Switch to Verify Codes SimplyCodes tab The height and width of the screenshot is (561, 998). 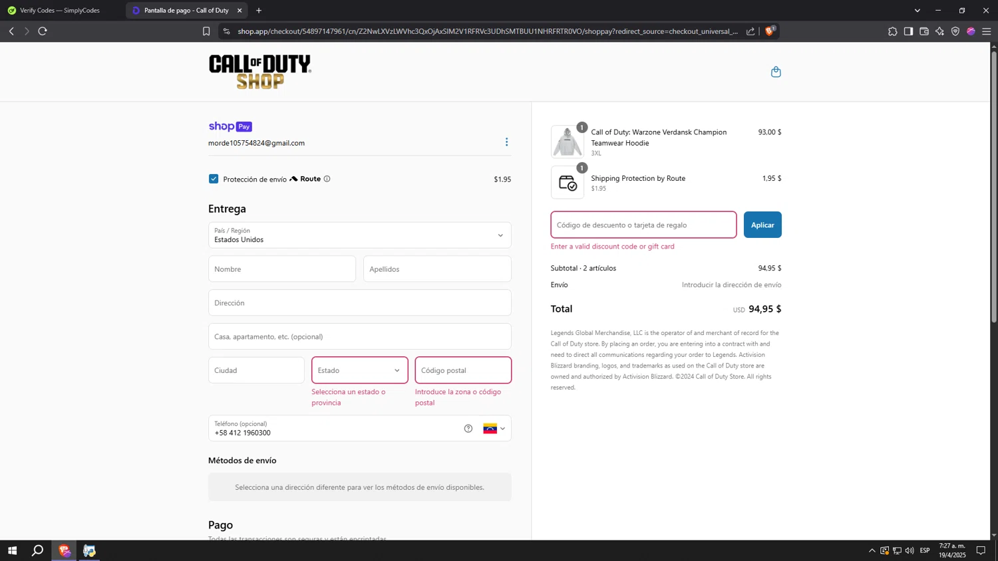[60, 11]
